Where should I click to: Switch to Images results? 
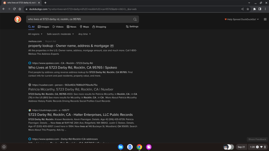43,27
